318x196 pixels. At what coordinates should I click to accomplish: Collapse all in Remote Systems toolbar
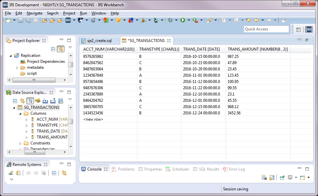pyautogui.click(x=54, y=173)
